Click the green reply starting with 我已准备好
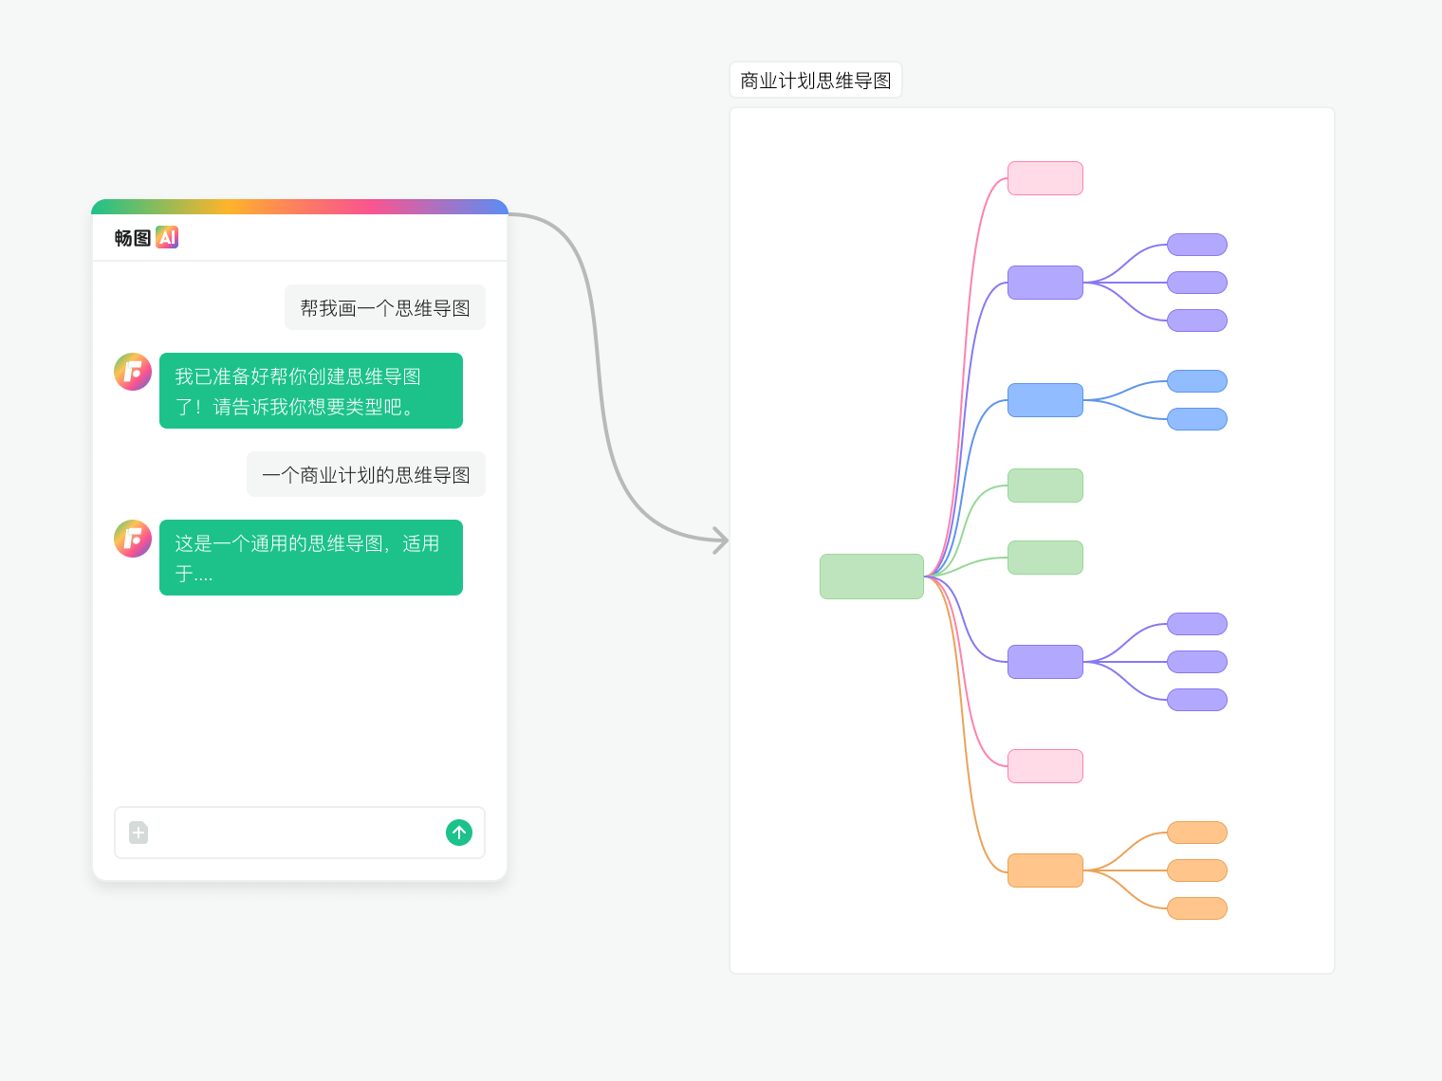This screenshot has width=1442, height=1081. (311, 391)
